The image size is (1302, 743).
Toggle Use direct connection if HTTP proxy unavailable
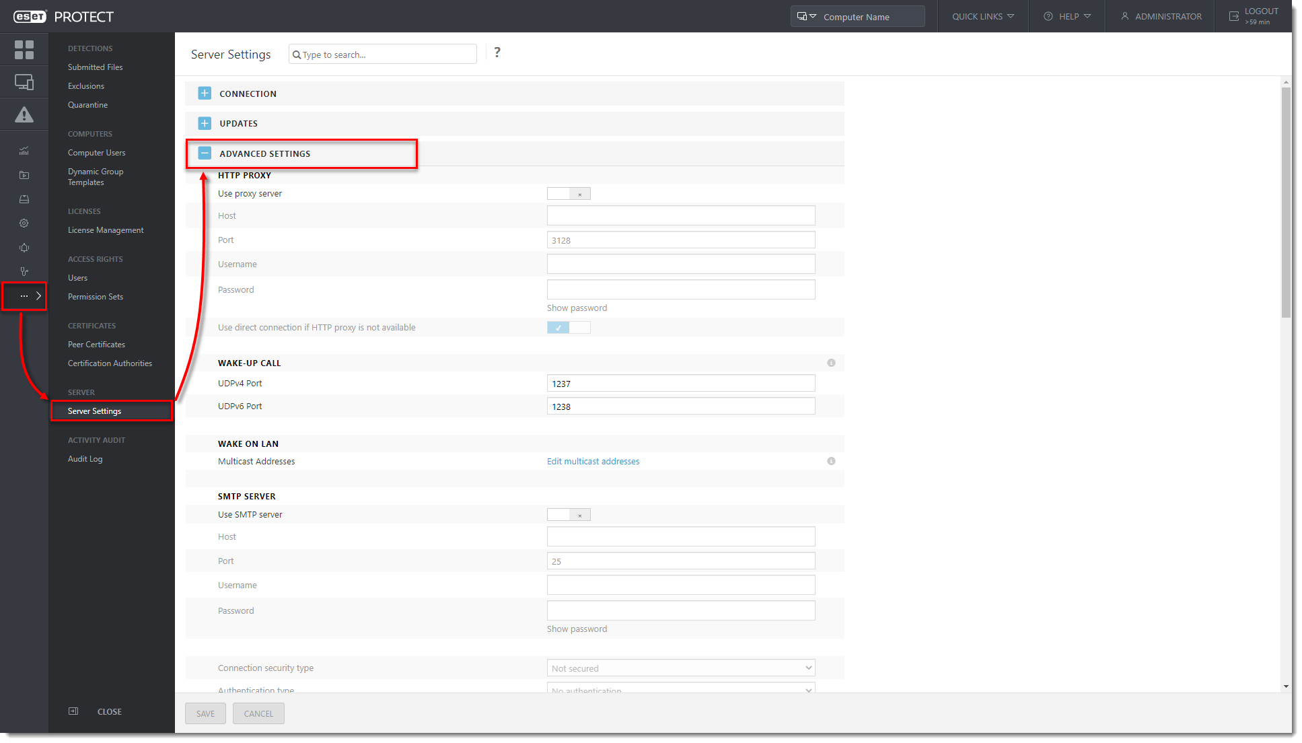(568, 327)
